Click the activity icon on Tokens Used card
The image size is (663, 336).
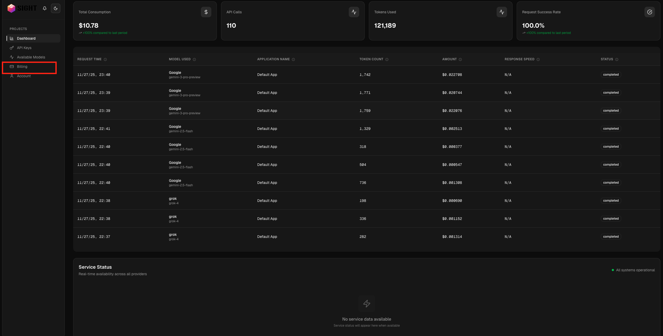click(502, 12)
